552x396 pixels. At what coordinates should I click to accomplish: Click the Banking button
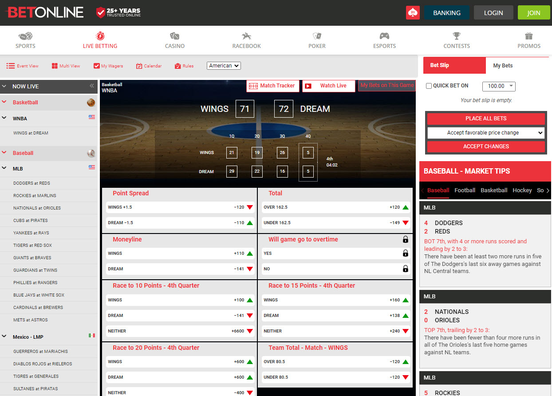(447, 13)
